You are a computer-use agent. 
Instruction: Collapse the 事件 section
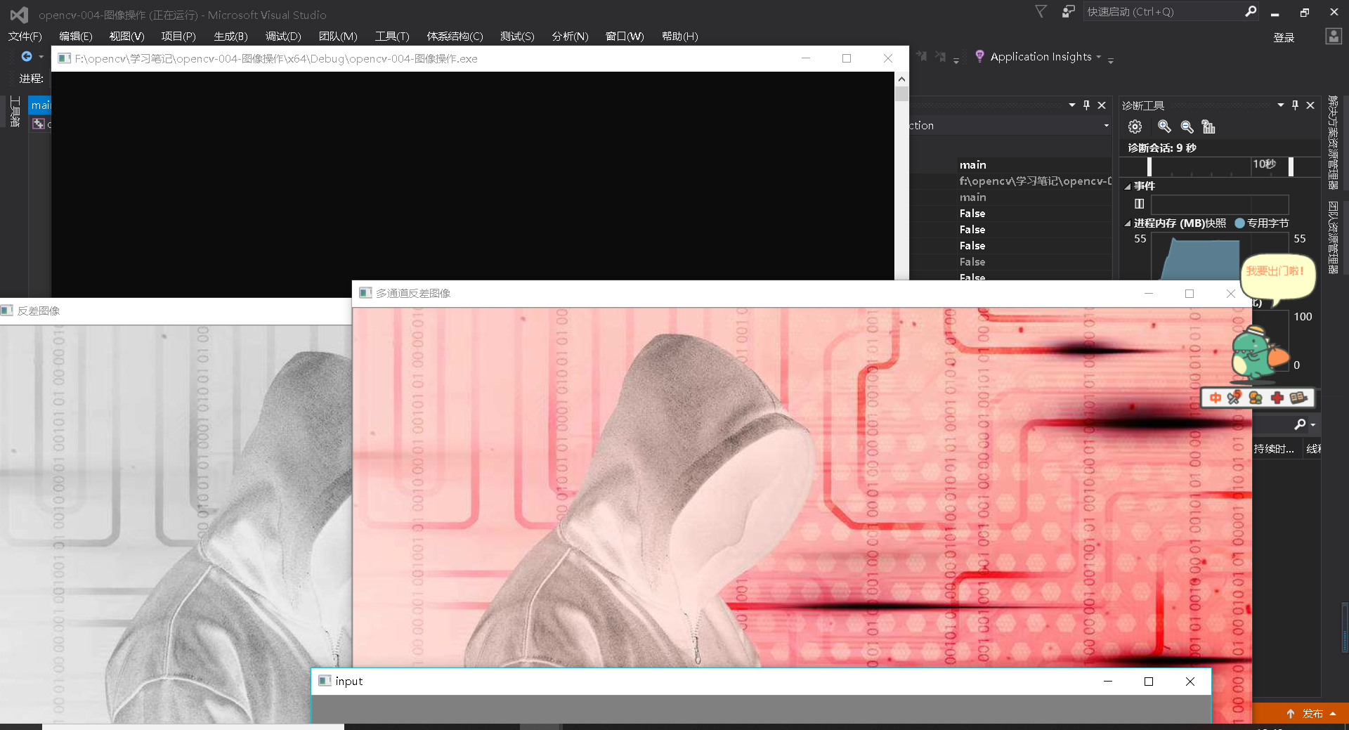coord(1128,186)
